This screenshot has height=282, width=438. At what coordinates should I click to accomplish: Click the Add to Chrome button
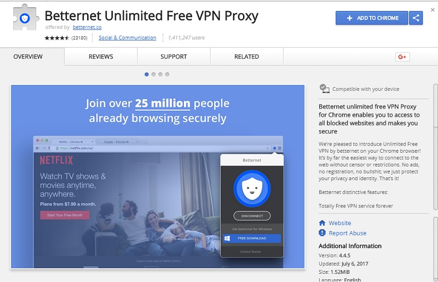[372, 18]
